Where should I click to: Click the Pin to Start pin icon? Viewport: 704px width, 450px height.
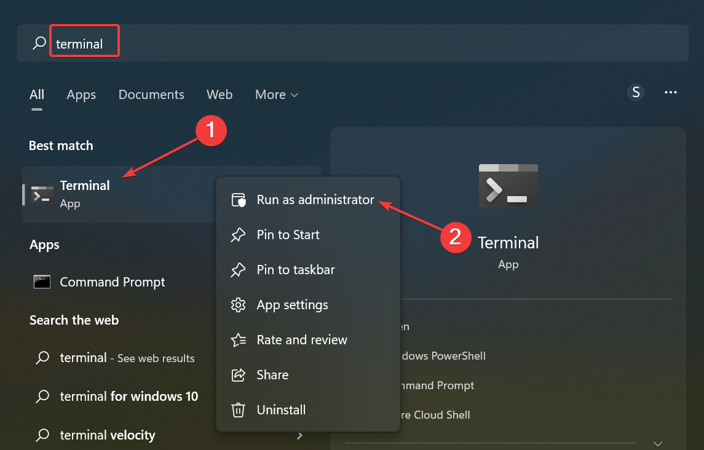238,235
